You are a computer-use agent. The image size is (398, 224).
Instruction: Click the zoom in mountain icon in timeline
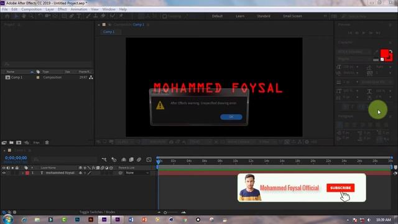(x=183, y=213)
